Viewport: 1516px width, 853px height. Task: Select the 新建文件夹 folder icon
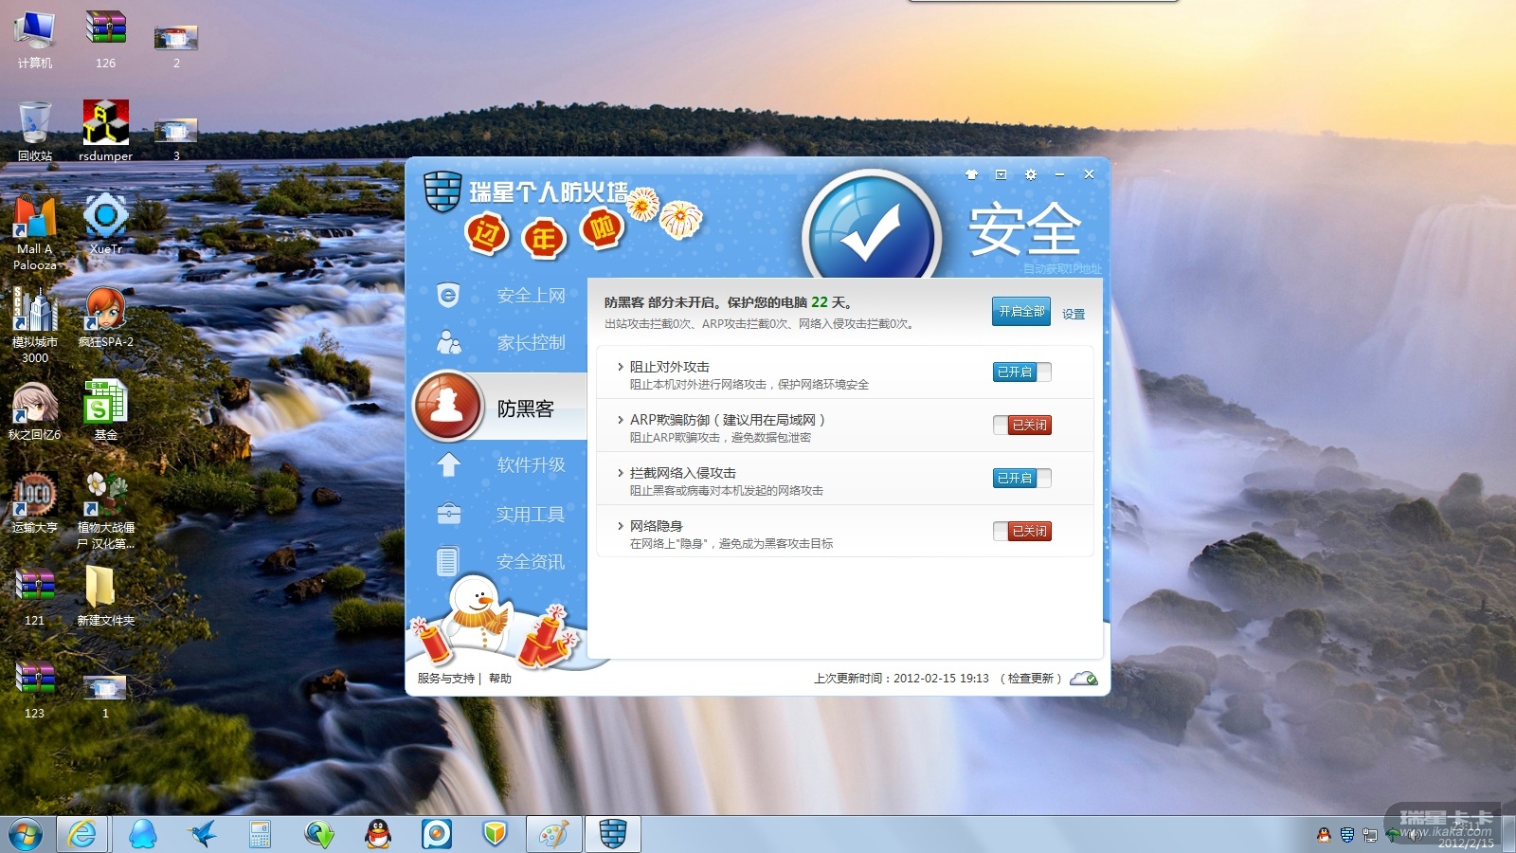tap(105, 596)
